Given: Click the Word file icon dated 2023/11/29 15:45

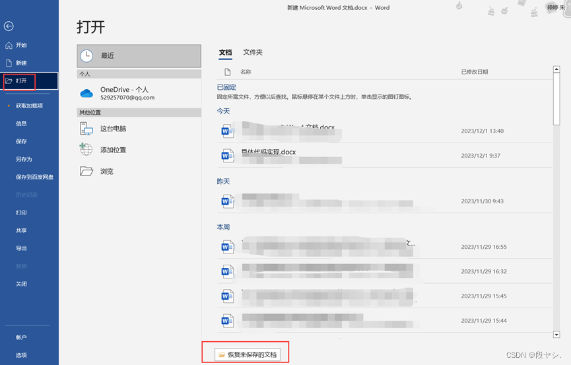Looking at the screenshot, I should [x=228, y=296].
